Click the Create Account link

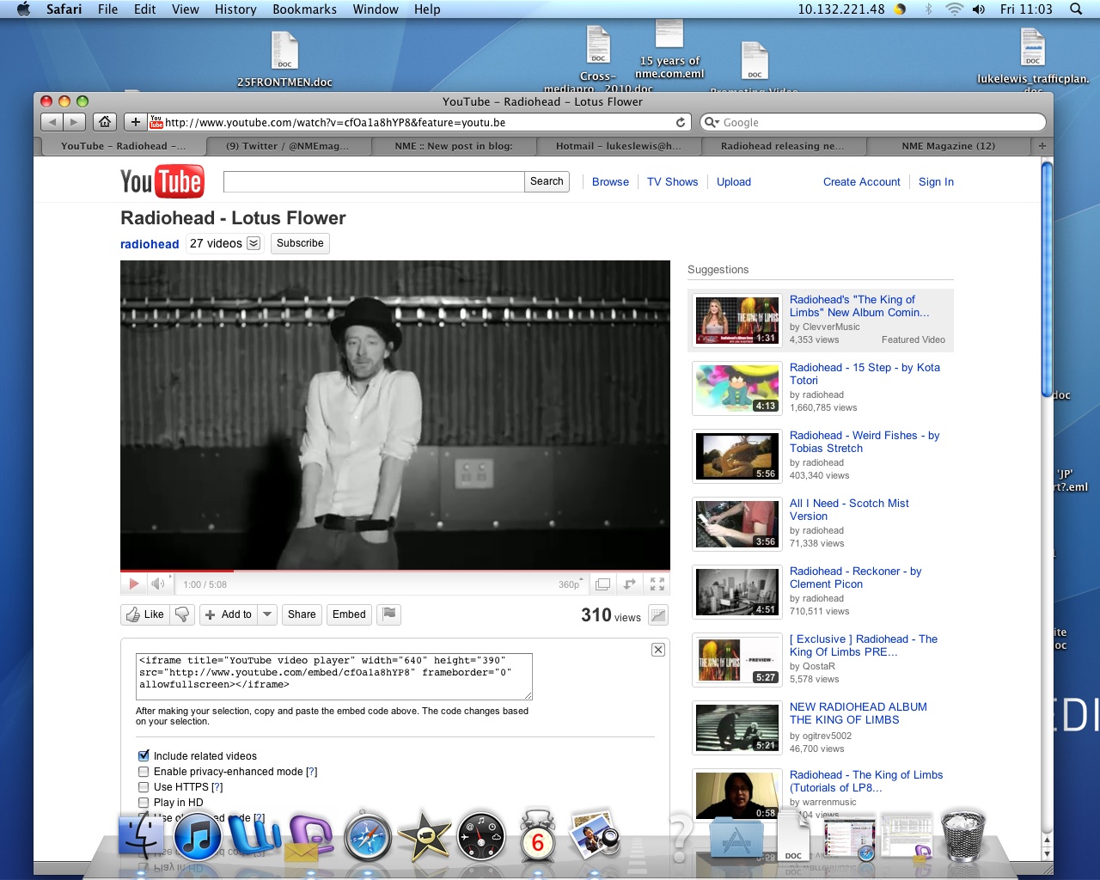pos(861,182)
